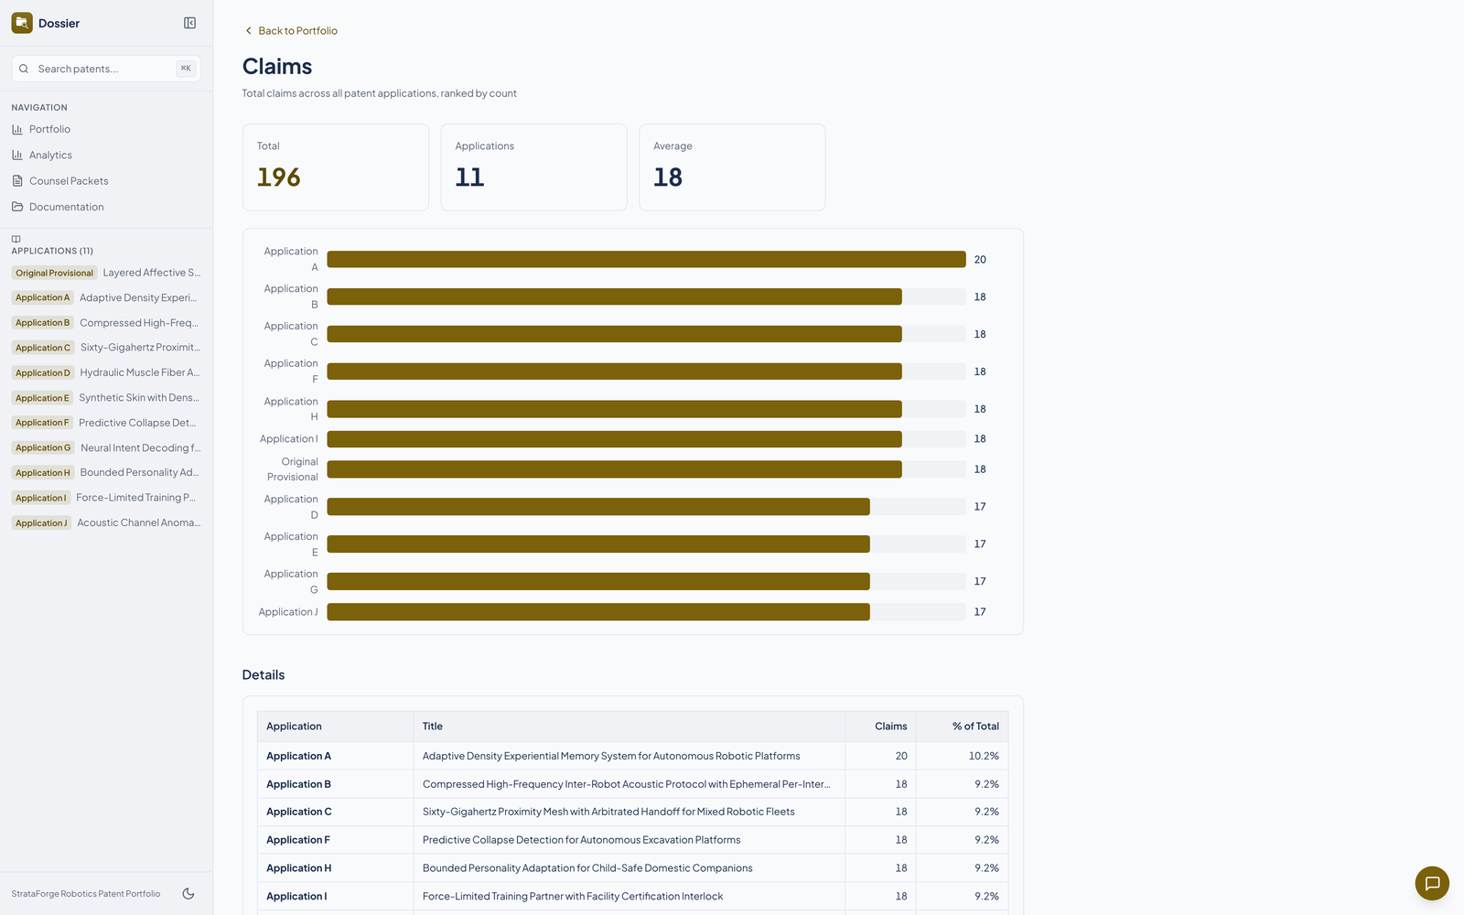Click the Dossier logo icon
This screenshot has width=1464, height=915.
(x=22, y=23)
